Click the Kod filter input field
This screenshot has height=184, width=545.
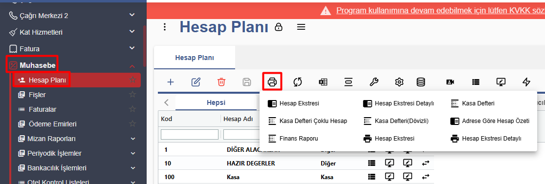(190, 134)
